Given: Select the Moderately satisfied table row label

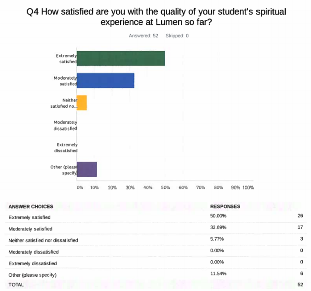Looking at the screenshot, I should pos(30,229).
